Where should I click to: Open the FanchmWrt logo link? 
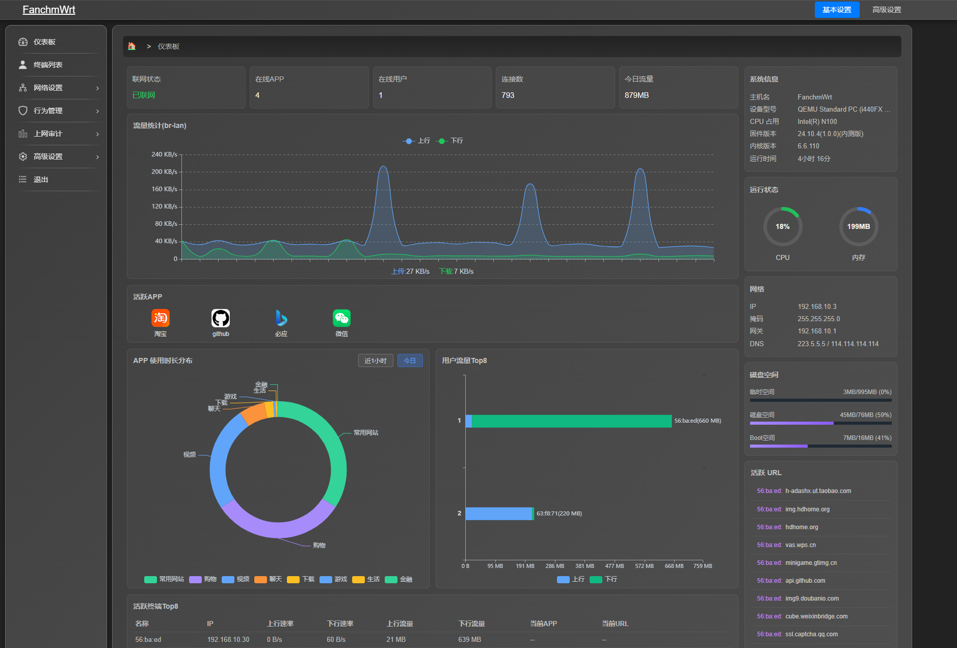pyautogui.click(x=49, y=10)
